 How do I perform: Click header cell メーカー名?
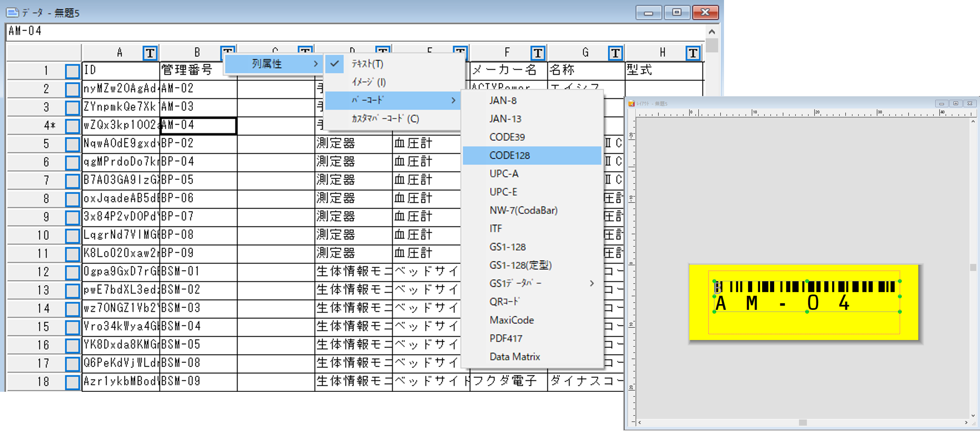pos(509,70)
